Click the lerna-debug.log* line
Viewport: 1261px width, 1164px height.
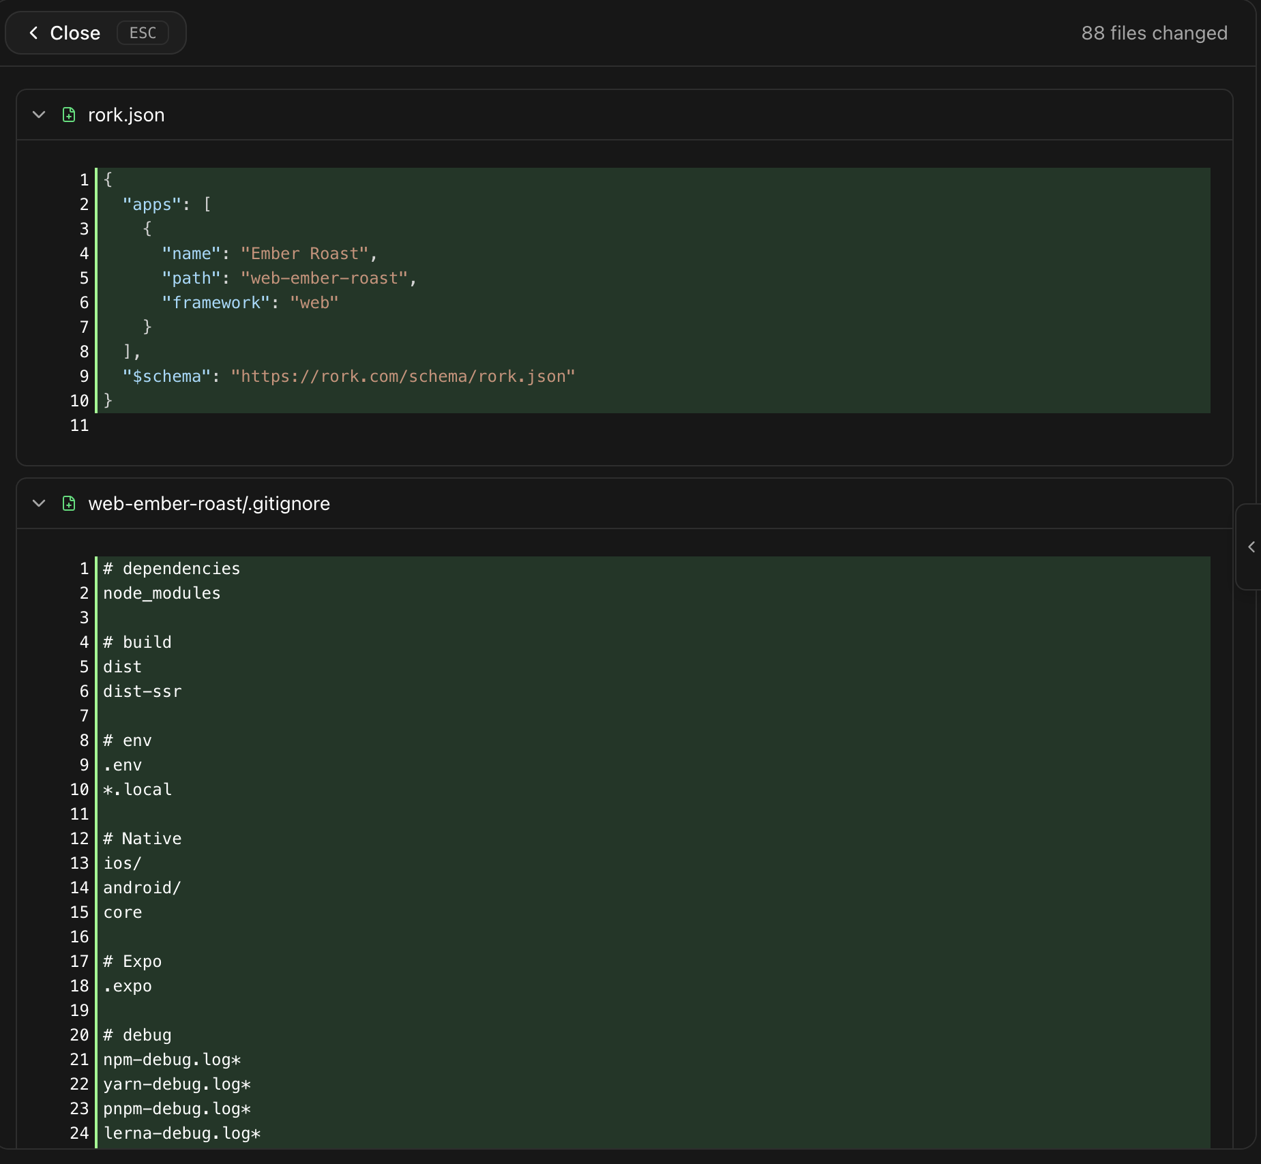pyautogui.click(x=653, y=1133)
